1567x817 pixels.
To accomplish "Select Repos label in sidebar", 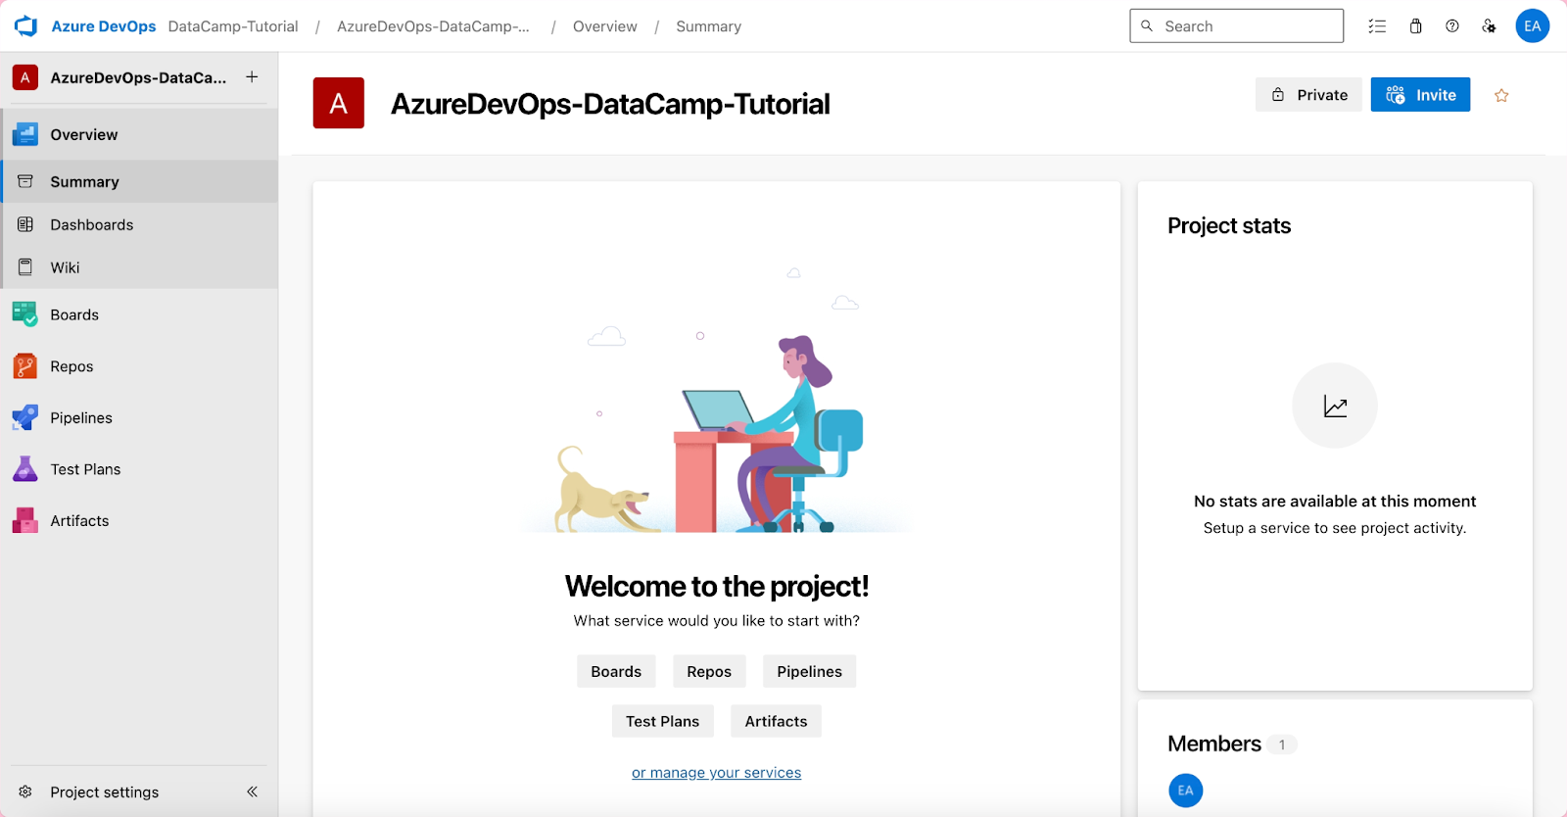I will [x=72, y=366].
